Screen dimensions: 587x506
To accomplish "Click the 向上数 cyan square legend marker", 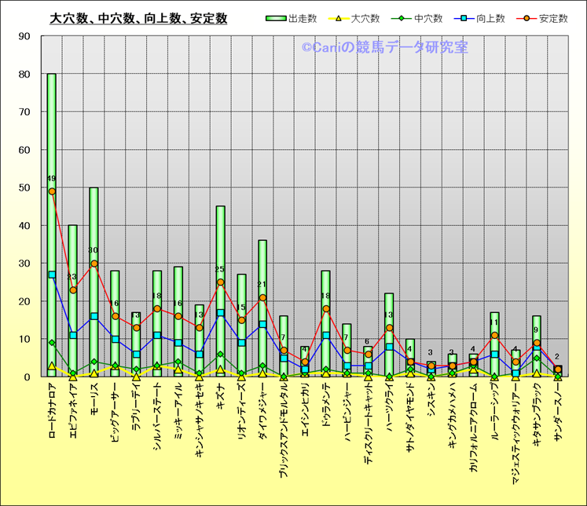I will [x=464, y=18].
